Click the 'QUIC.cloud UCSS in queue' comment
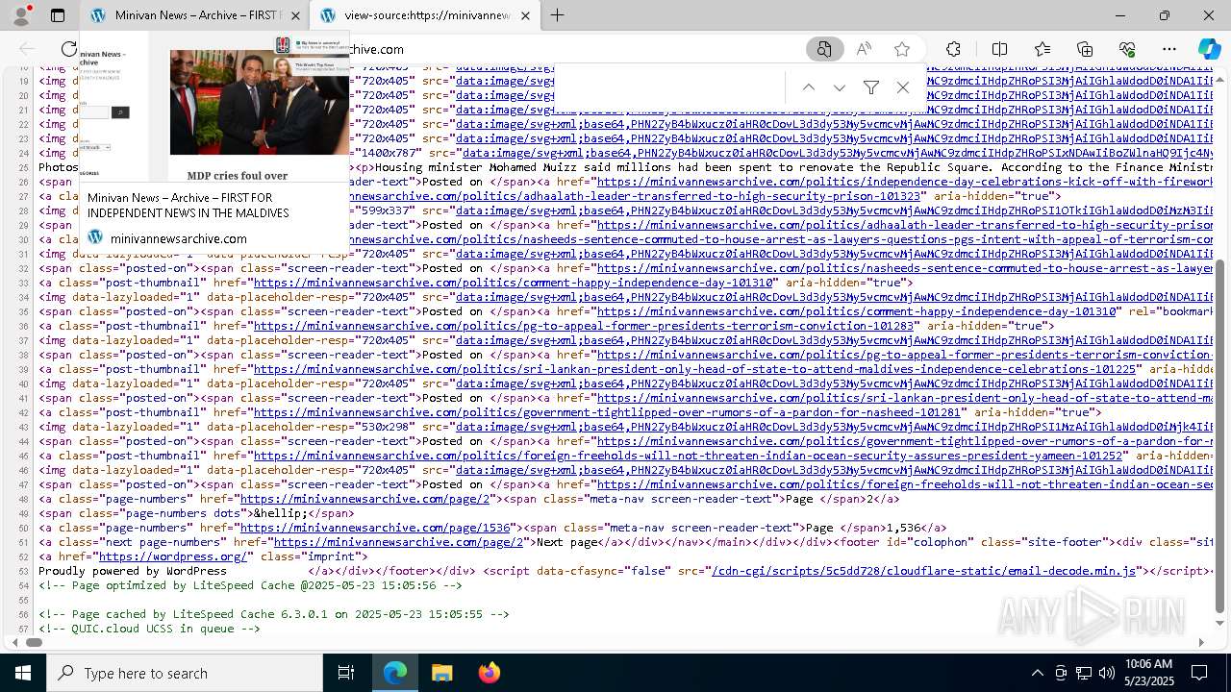Image resolution: width=1231 pixels, height=692 pixels. [149, 629]
